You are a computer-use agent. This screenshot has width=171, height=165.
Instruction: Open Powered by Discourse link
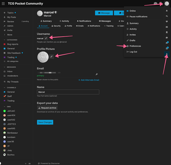(49, 163)
